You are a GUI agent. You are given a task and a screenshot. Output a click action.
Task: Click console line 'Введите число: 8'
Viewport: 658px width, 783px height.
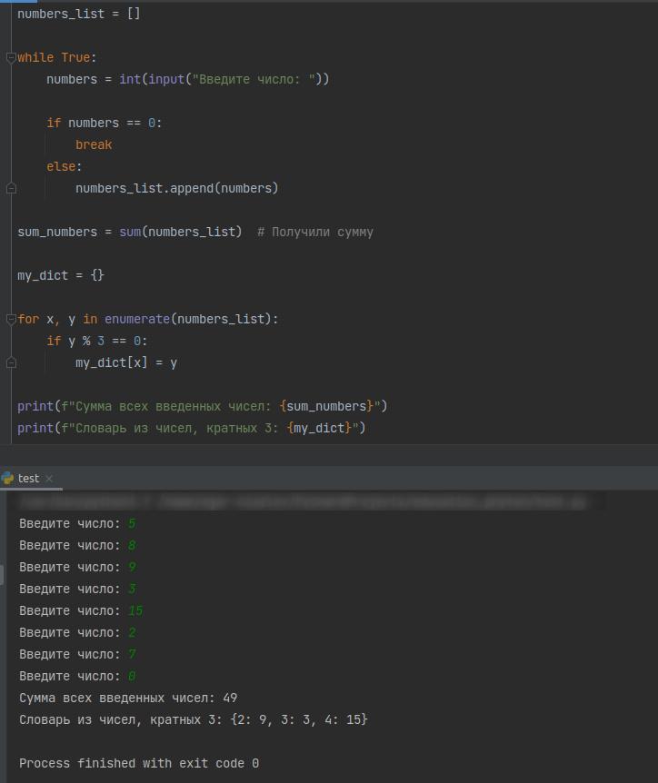(x=77, y=545)
